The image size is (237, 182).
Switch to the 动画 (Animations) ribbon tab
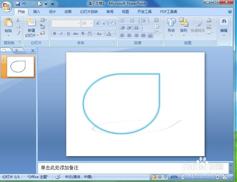(x=67, y=11)
